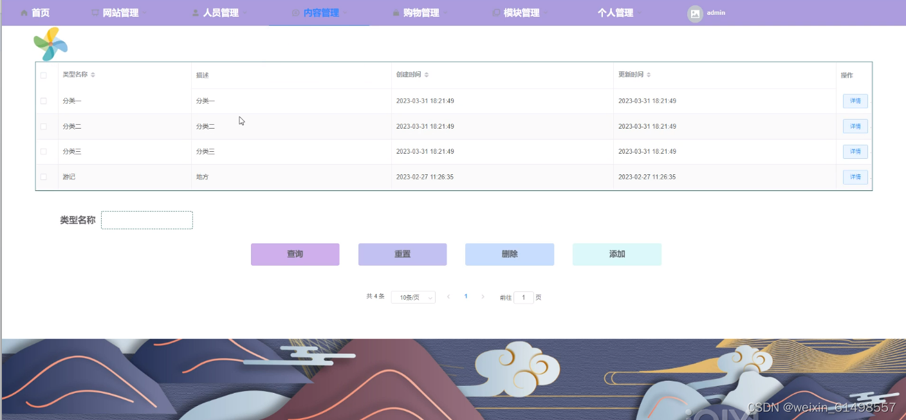The width and height of the screenshot is (906, 420).
Task: Expand the 内容管理 menu
Action: [321, 13]
